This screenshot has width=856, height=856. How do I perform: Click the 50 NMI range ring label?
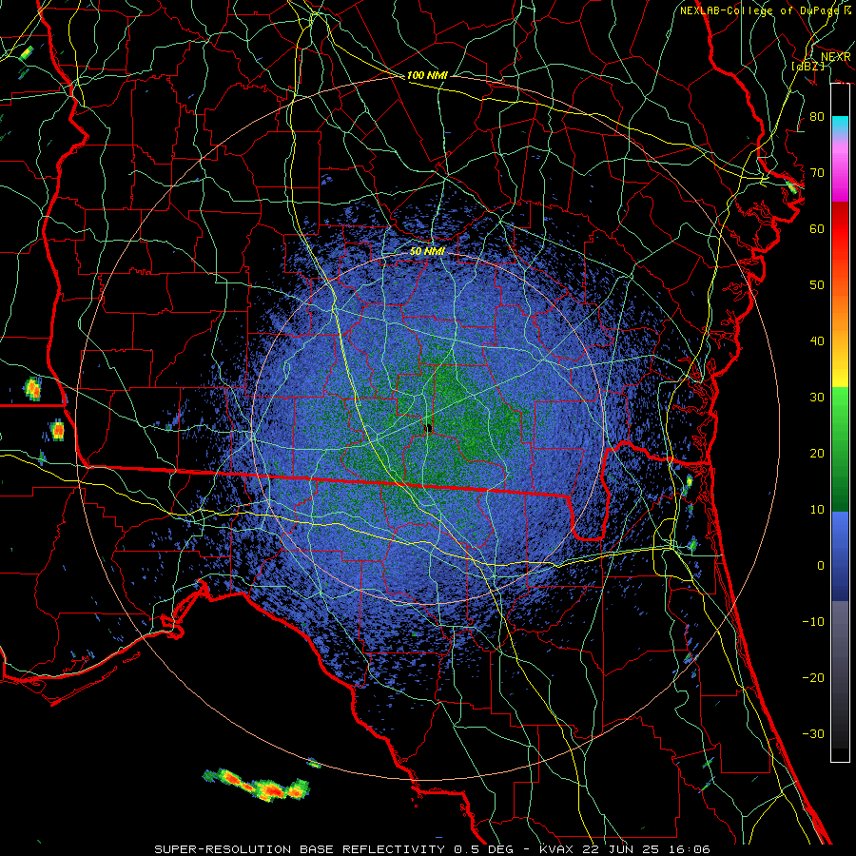(427, 251)
